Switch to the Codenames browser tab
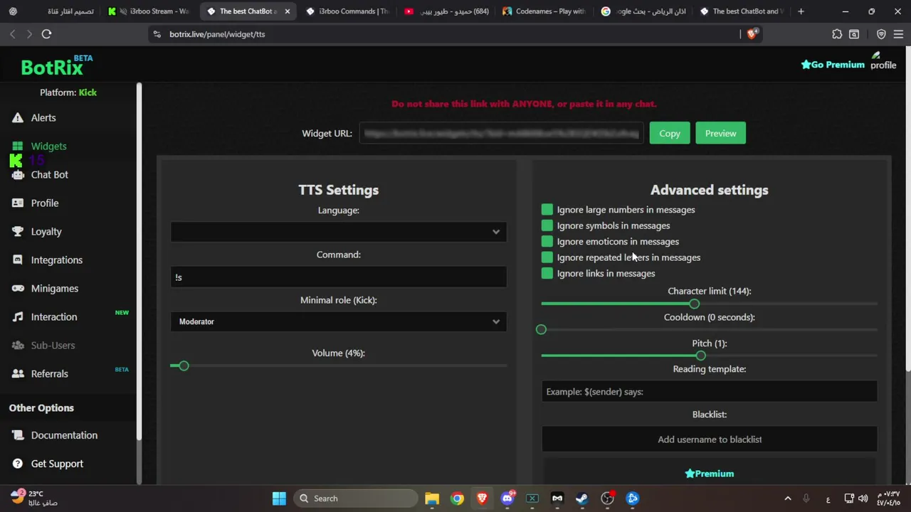Screen dimensions: 911x512 point(543,11)
